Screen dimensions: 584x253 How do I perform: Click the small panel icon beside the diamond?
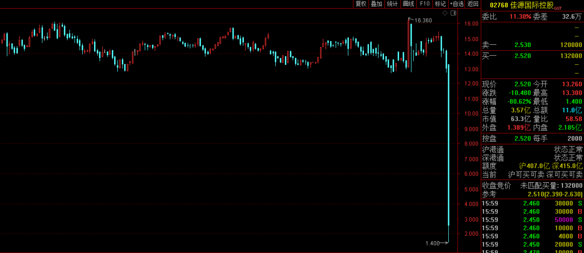coord(453,13)
